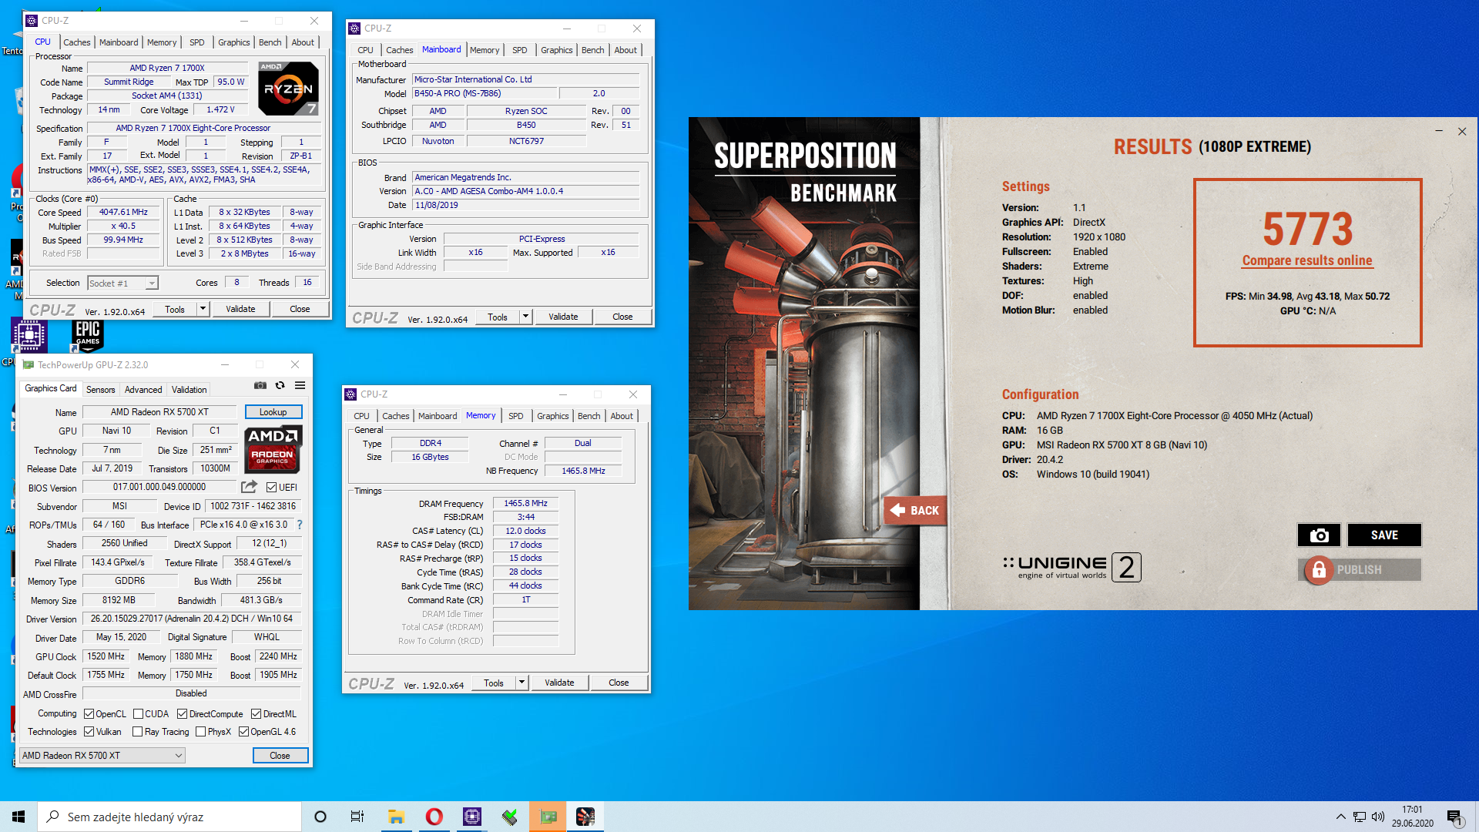Image resolution: width=1479 pixels, height=832 pixels.
Task: Click the CPU-Z desktop shortcut icon
Action: (29, 336)
